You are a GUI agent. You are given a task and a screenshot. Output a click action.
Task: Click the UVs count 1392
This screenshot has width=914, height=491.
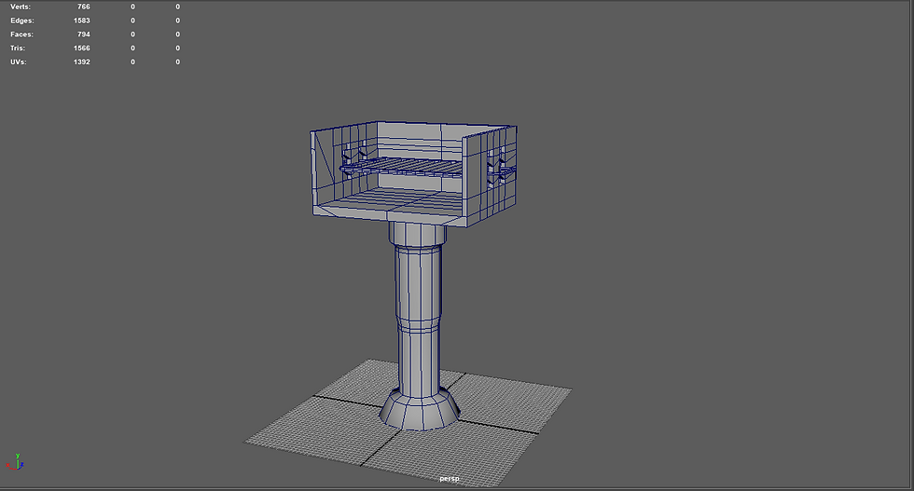click(x=82, y=61)
